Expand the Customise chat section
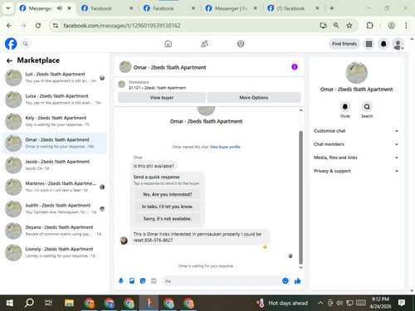This screenshot has height=311, width=415. (356, 131)
